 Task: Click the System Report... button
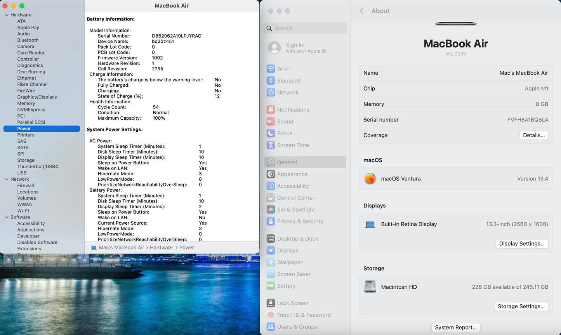pos(456,327)
